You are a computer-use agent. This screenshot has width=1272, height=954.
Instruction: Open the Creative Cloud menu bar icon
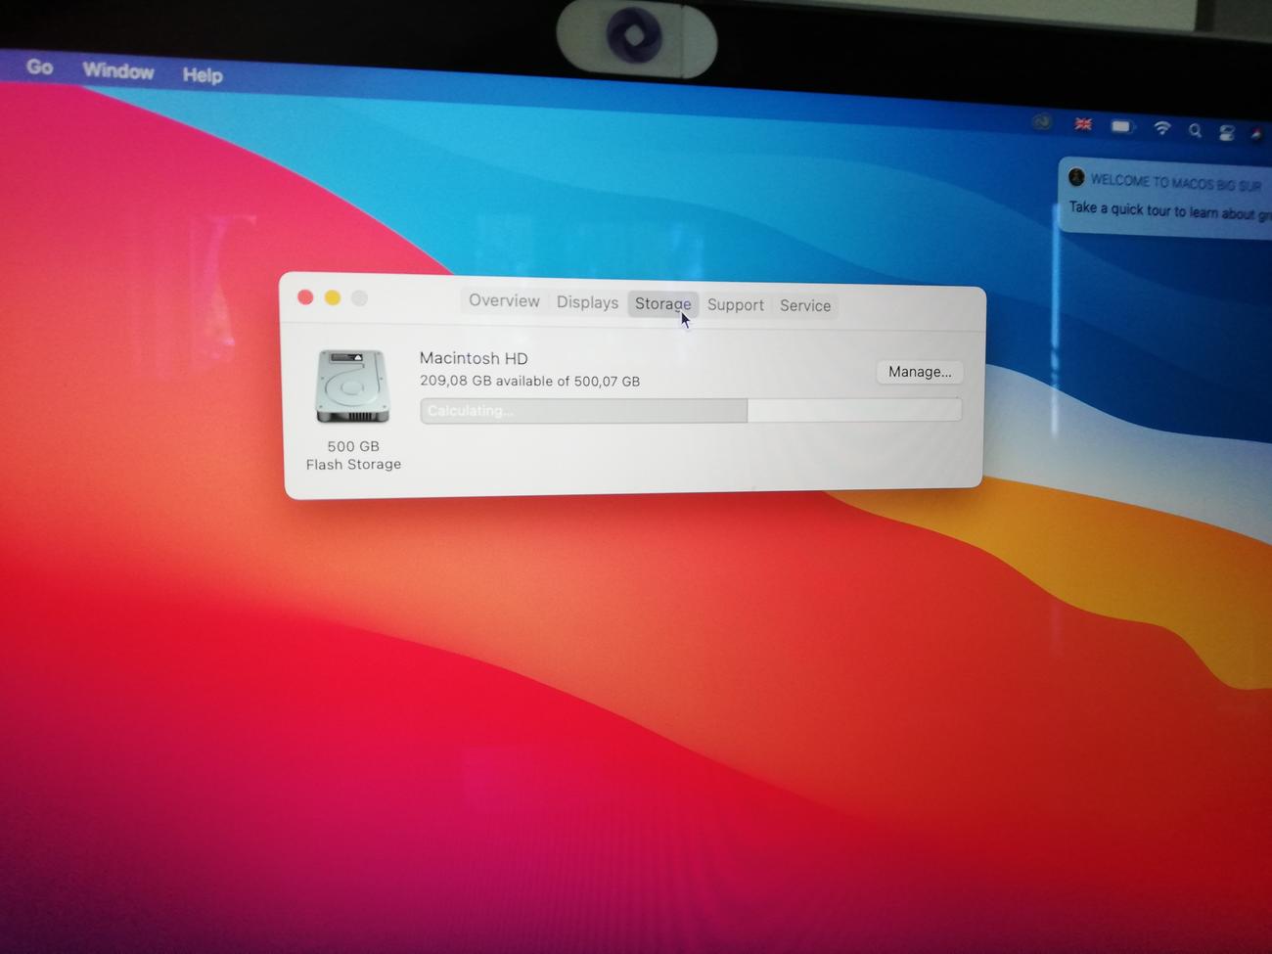tap(1042, 122)
